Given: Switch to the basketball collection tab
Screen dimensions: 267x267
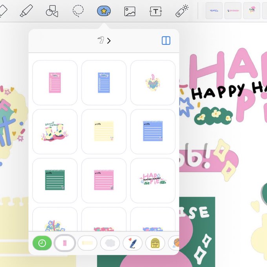Looking at the screenshot, I should click(174, 243).
